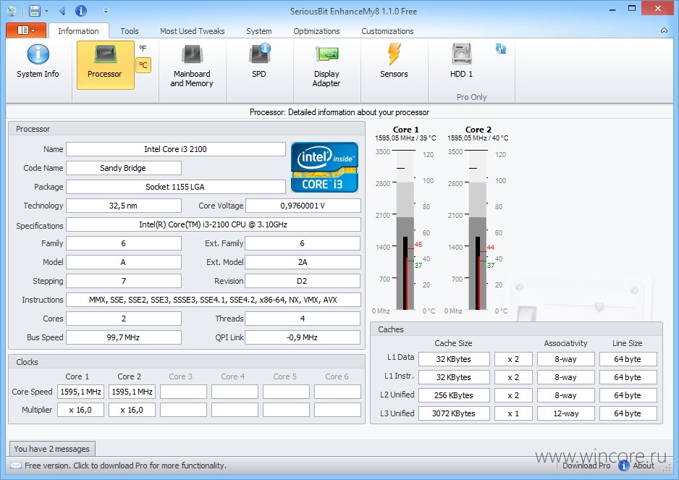The width and height of the screenshot is (679, 480).
Task: Click the Stepping value '7'
Action: 123,281
